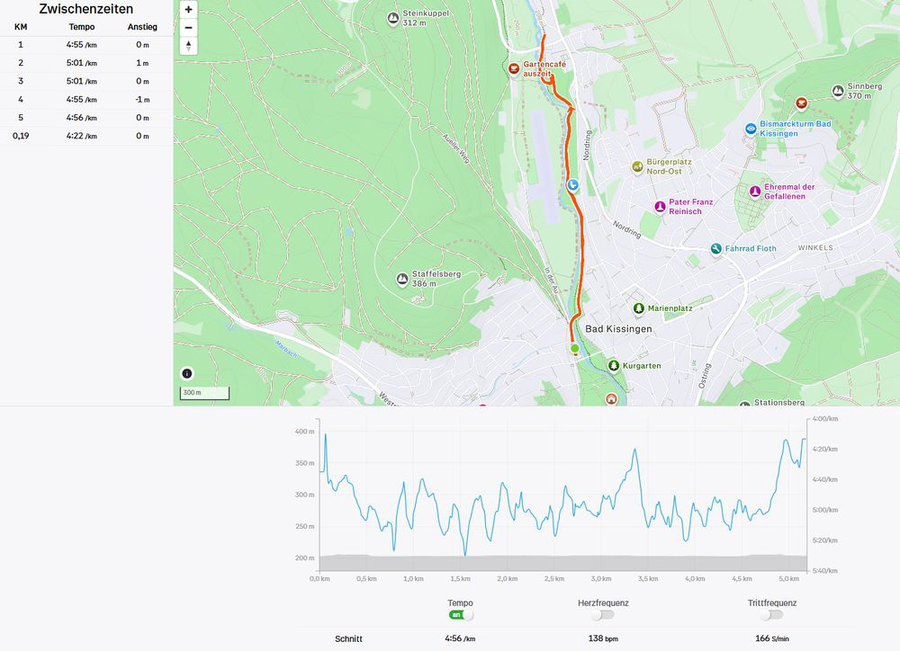900x651 pixels.
Task: Reset map orientation with compass button
Action: pos(188,46)
